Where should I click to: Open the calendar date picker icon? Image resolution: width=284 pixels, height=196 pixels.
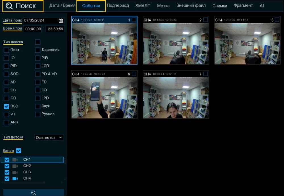pos(61,21)
